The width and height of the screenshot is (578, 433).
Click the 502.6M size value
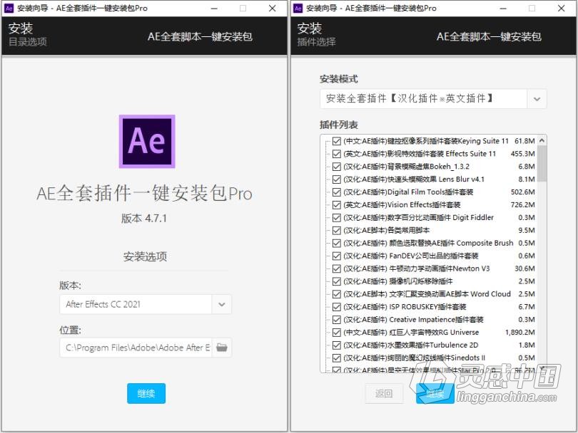click(523, 192)
